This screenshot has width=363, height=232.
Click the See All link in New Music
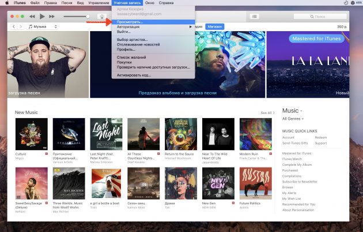266,113
